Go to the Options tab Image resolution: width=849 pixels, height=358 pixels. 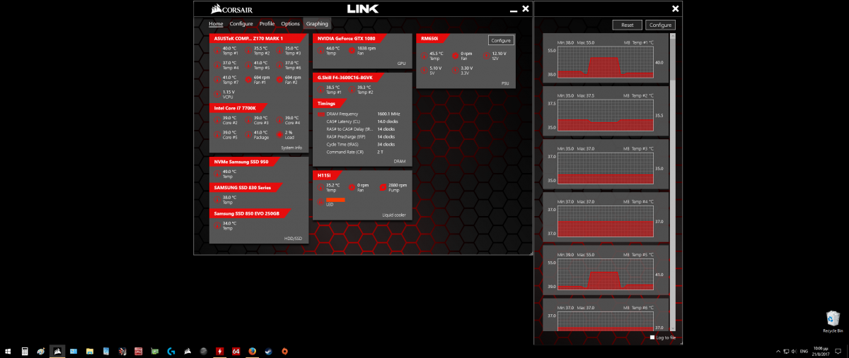[x=291, y=24]
